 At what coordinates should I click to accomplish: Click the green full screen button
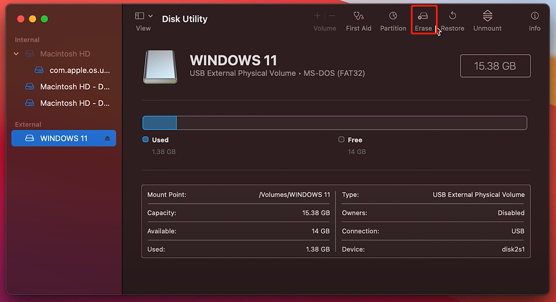[x=44, y=19]
